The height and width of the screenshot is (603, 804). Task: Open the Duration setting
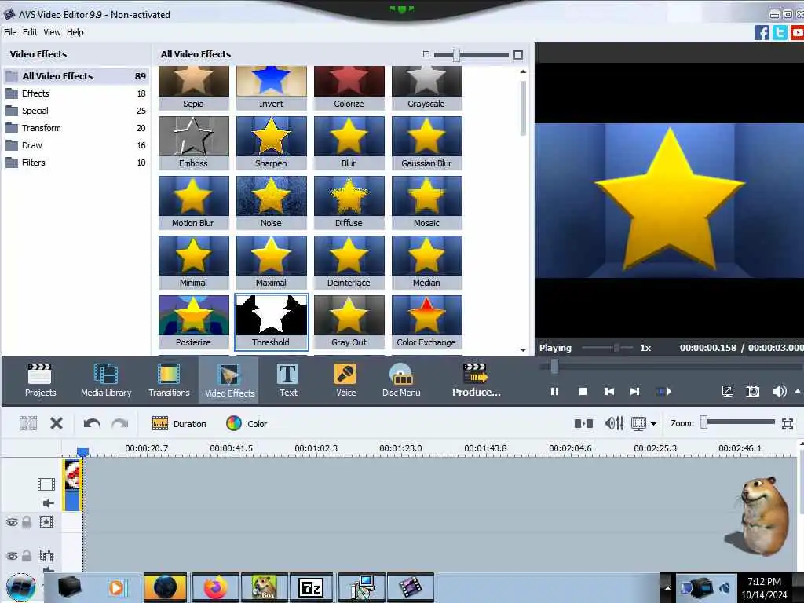[x=179, y=424]
